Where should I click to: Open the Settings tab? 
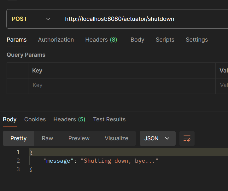pos(196,40)
